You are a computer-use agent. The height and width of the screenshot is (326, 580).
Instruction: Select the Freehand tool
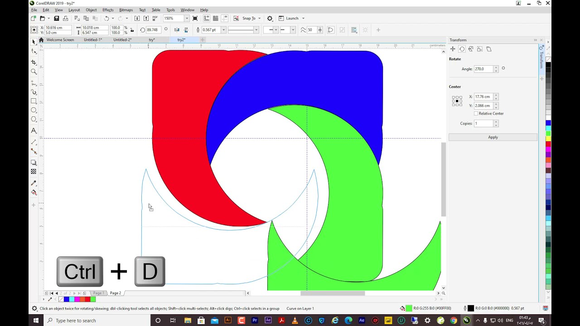[x=34, y=82]
